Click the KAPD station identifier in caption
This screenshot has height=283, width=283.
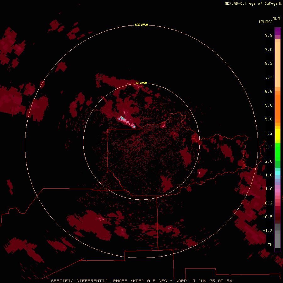click(181, 281)
